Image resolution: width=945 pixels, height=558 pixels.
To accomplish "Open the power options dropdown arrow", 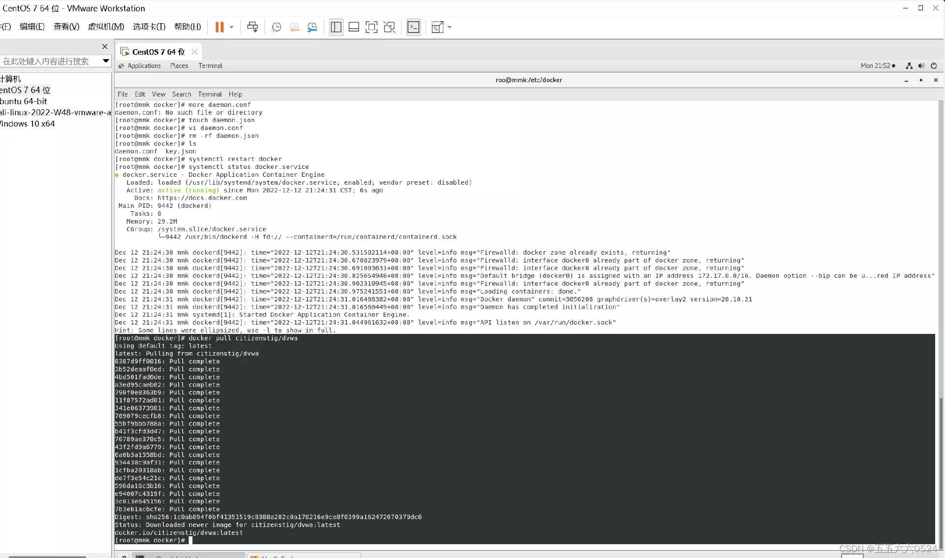I will [x=231, y=27].
